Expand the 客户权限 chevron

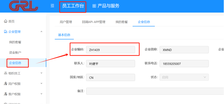[x=42, y=94]
